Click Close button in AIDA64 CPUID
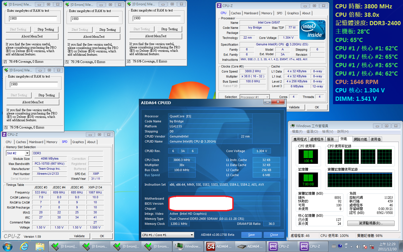The height and width of the screenshot is (252, 403). (274, 235)
